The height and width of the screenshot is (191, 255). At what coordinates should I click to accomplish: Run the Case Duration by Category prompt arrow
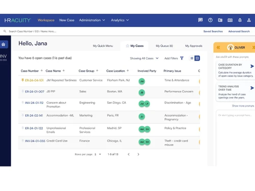(252, 66)
